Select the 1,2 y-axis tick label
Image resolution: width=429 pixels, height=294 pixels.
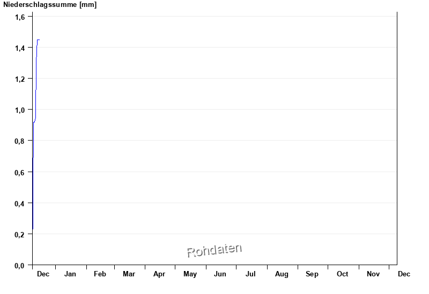click(20, 79)
